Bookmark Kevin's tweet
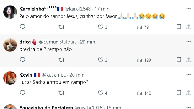This screenshot has height=109, width=194. coord(179,93)
